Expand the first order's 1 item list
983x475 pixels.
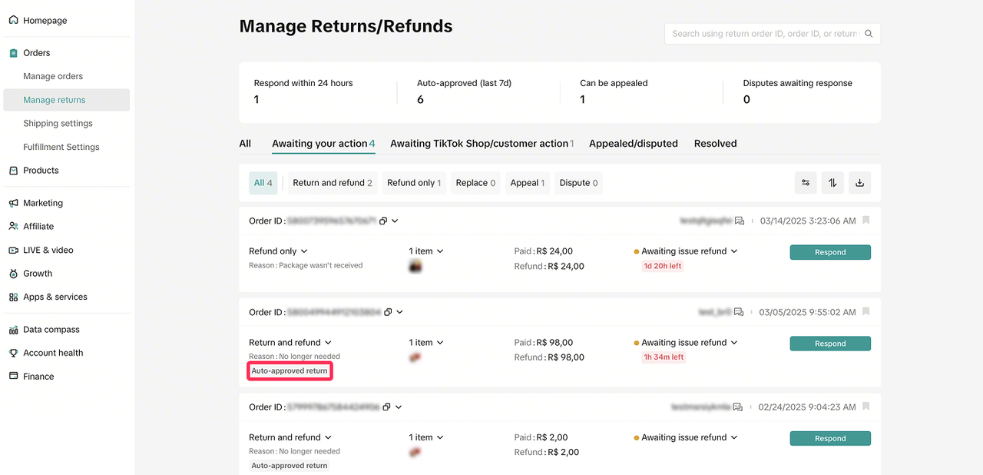coord(426,251)
